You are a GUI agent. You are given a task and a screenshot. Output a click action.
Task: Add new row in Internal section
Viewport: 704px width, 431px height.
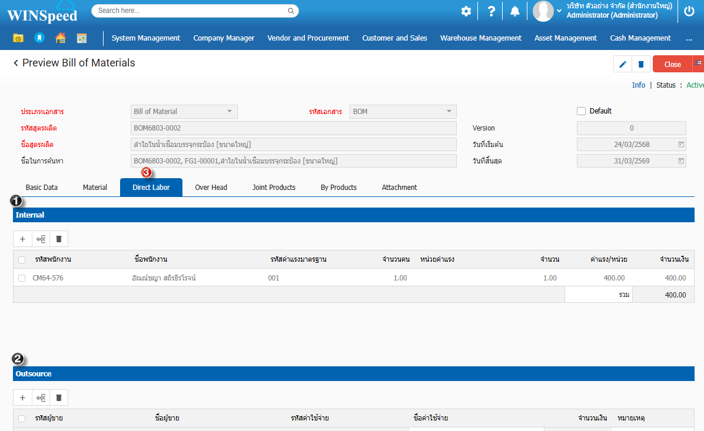click(22, 239)
